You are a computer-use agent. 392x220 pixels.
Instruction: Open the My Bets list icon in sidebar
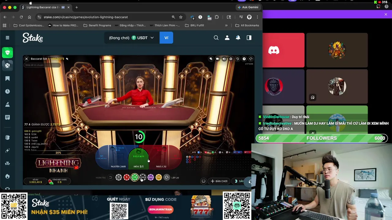click(x=7, y=117)
